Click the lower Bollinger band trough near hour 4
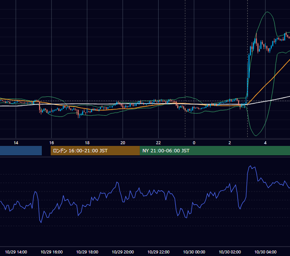Screen dimensions: 290x256 pyautogui.click(x=256, y=136)
